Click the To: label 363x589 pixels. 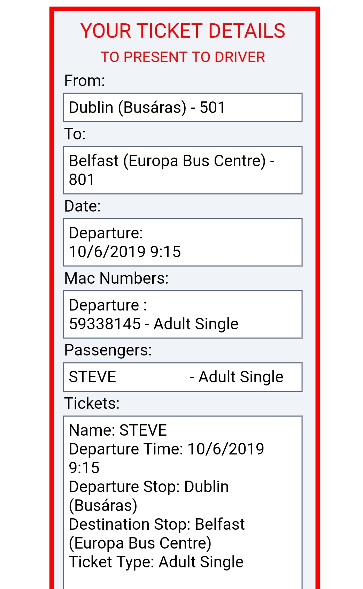(x=75, y=134)
